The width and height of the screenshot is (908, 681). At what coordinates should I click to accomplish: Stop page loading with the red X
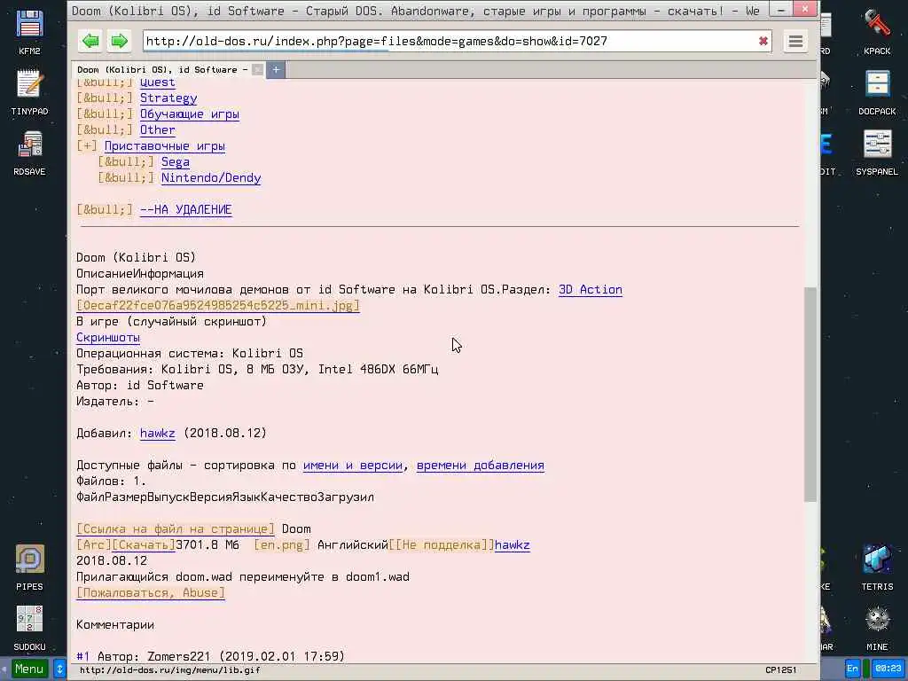[763, 41]
